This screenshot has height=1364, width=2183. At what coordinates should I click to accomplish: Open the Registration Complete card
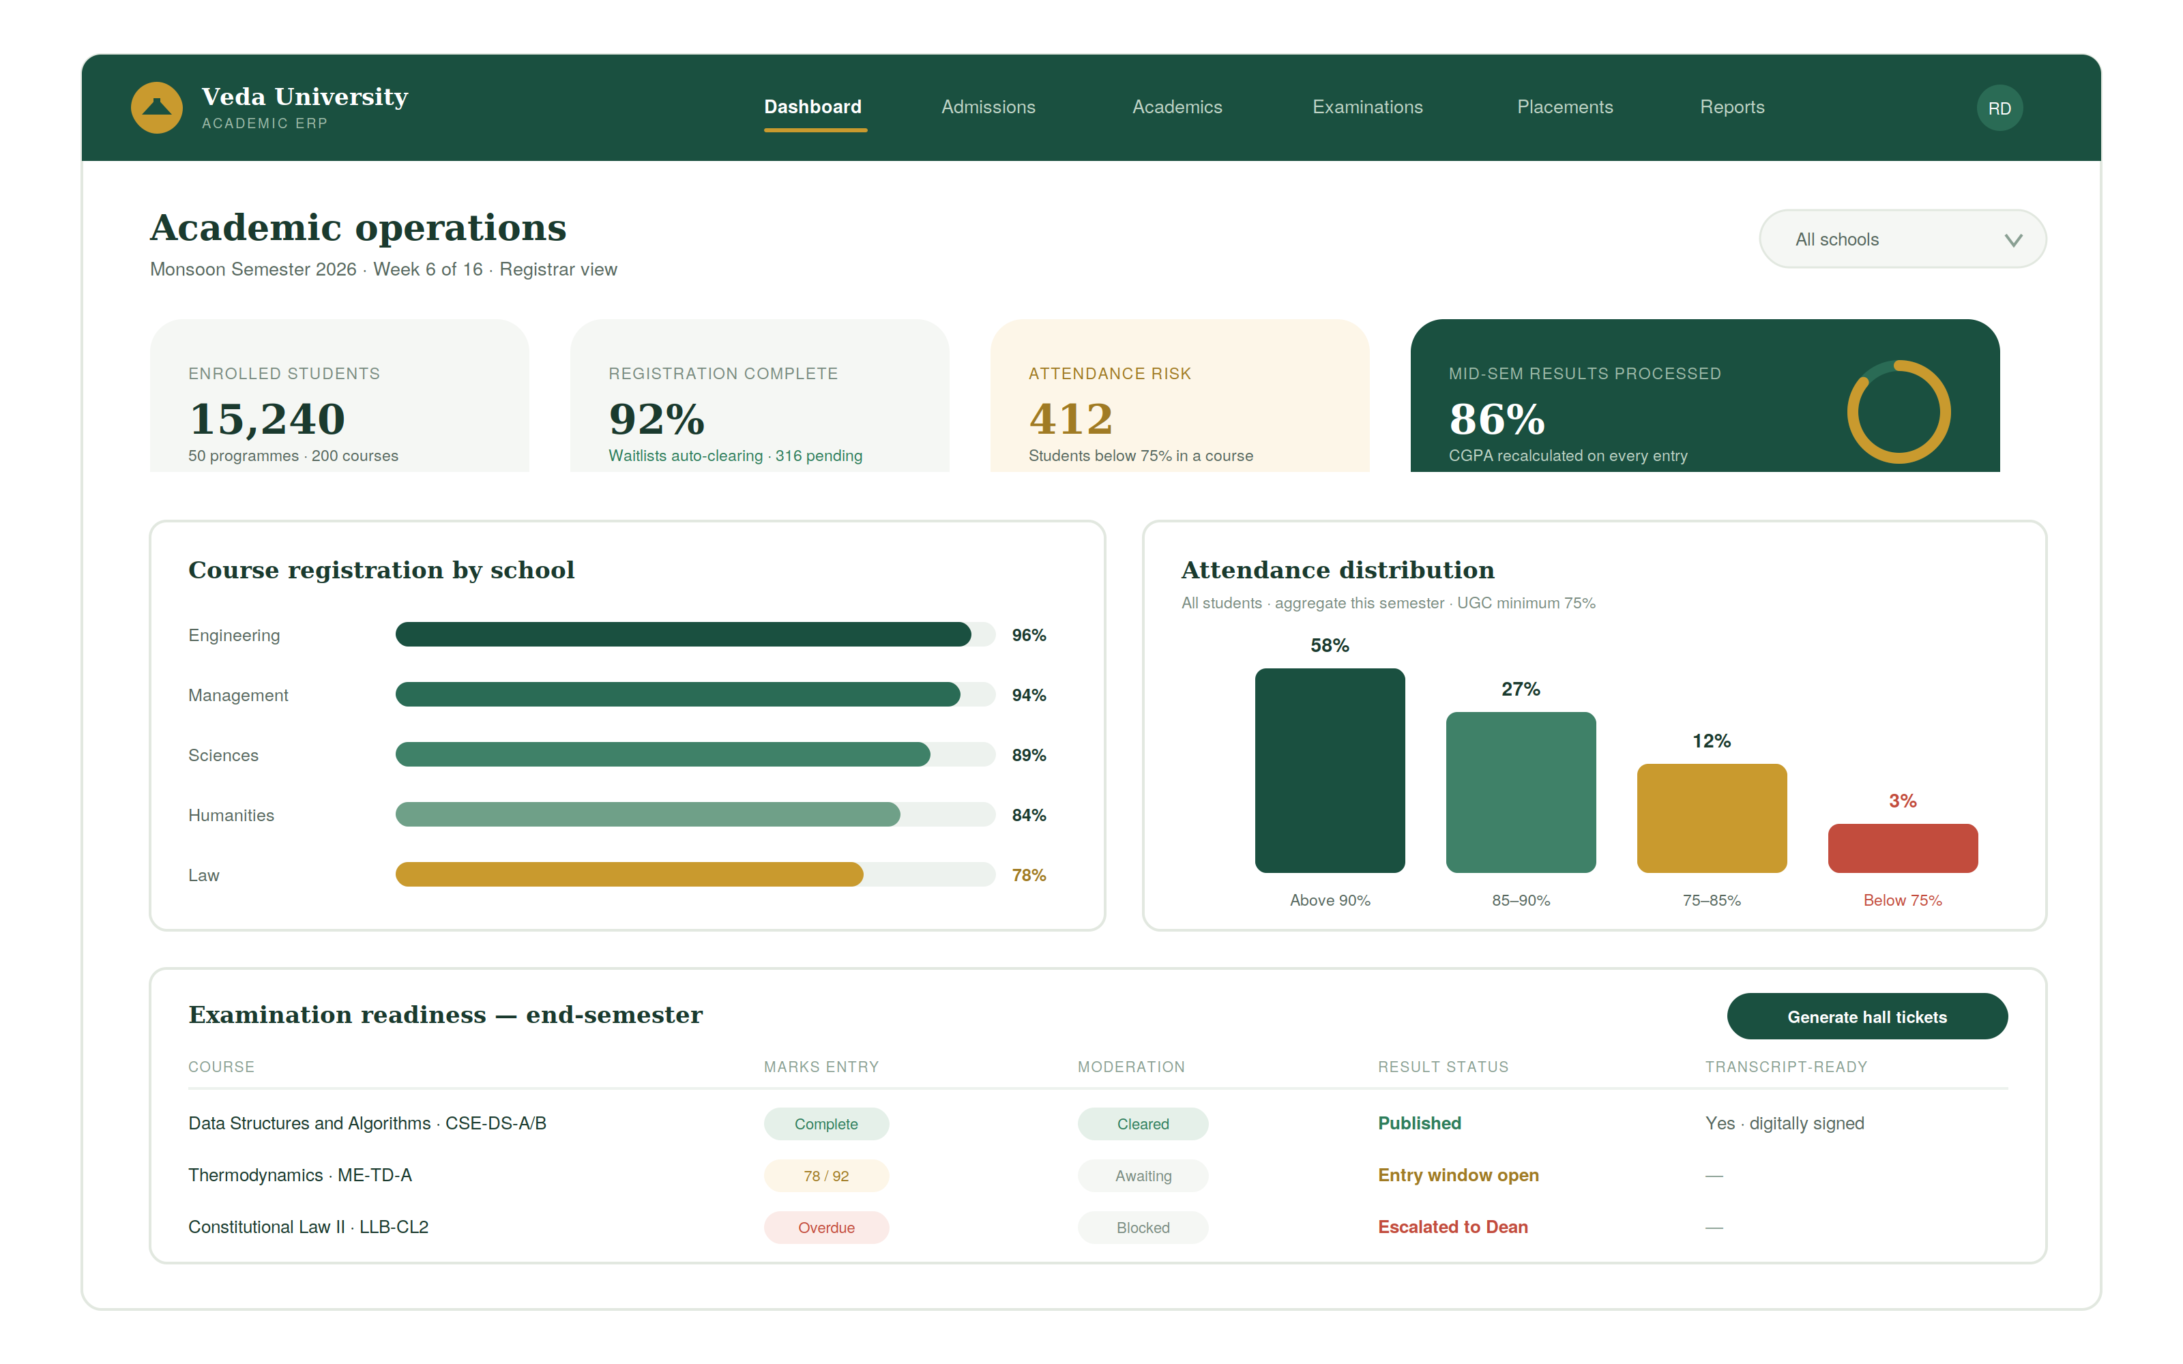759,395
